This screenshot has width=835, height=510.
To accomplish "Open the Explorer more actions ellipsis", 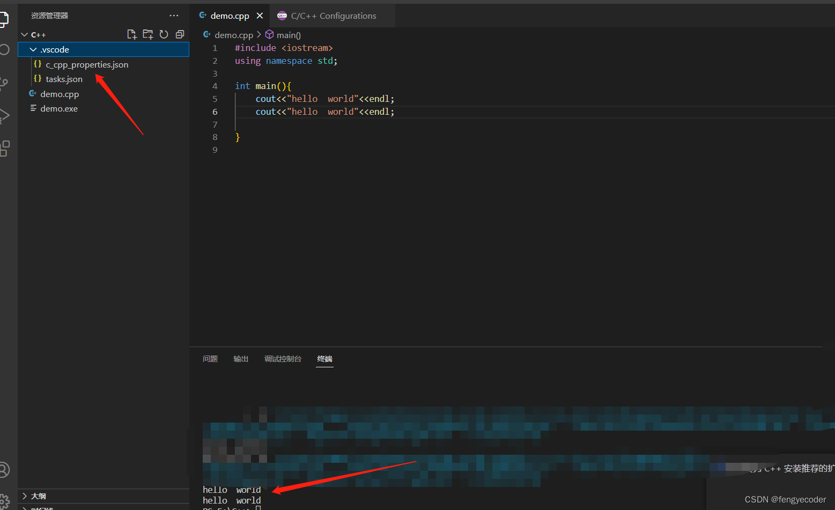I will 174,16.
